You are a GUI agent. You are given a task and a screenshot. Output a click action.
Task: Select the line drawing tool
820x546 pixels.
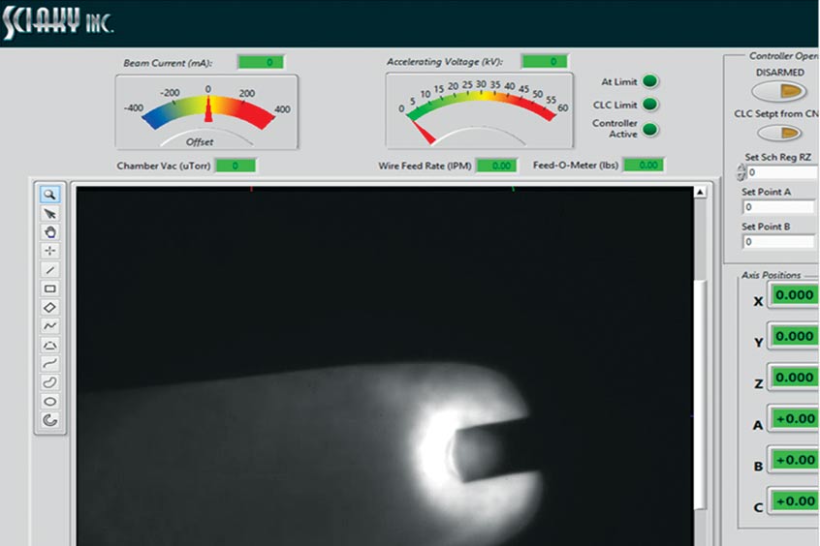point(50,269)
